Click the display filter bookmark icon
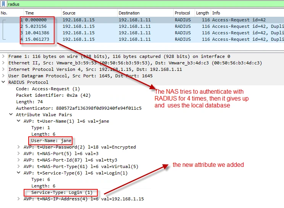 tap(3, 4)
